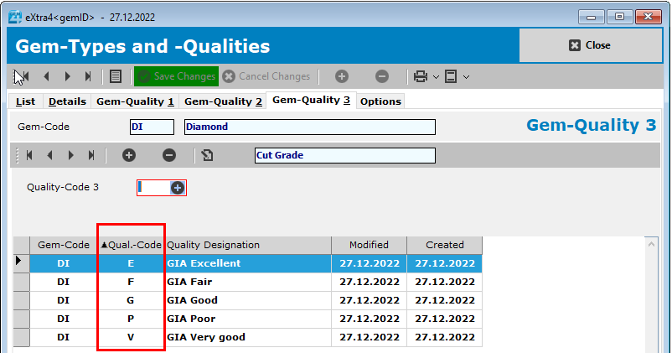Click Cancel Changes button

266,76
